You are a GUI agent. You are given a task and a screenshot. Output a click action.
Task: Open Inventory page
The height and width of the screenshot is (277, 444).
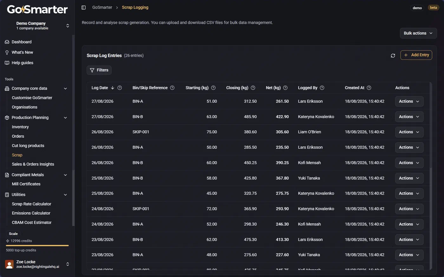pyautogui.click(x=20, y=127)
